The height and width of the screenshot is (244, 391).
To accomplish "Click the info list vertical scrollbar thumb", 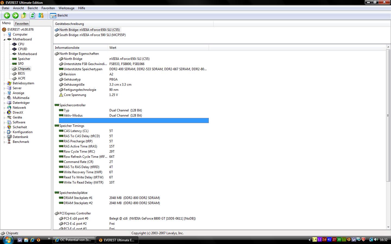I will click(x=388, y=115).
